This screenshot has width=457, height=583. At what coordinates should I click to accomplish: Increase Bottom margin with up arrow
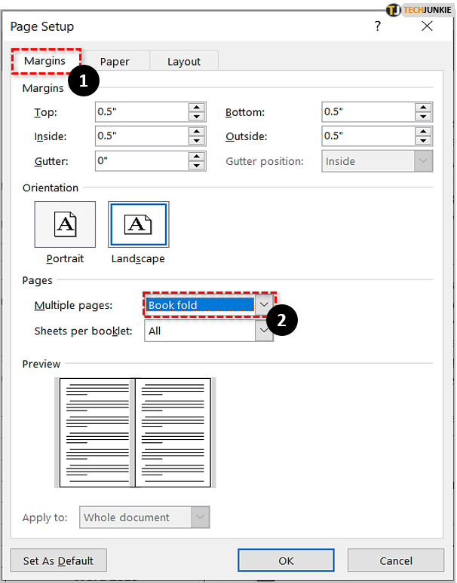tap(424, 108)
